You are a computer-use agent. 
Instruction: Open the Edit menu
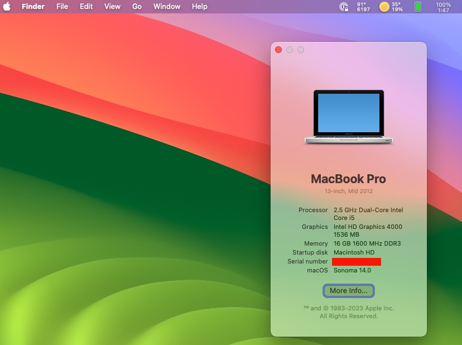tap(86, 6)
